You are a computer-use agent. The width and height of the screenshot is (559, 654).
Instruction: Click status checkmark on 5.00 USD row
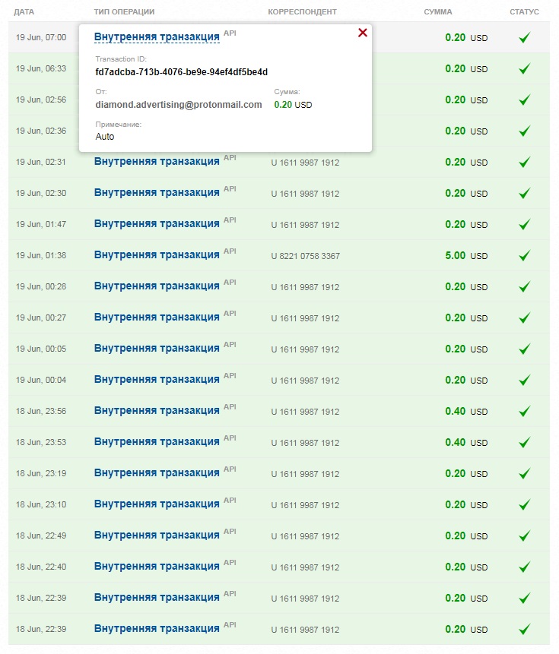[524, 255]
